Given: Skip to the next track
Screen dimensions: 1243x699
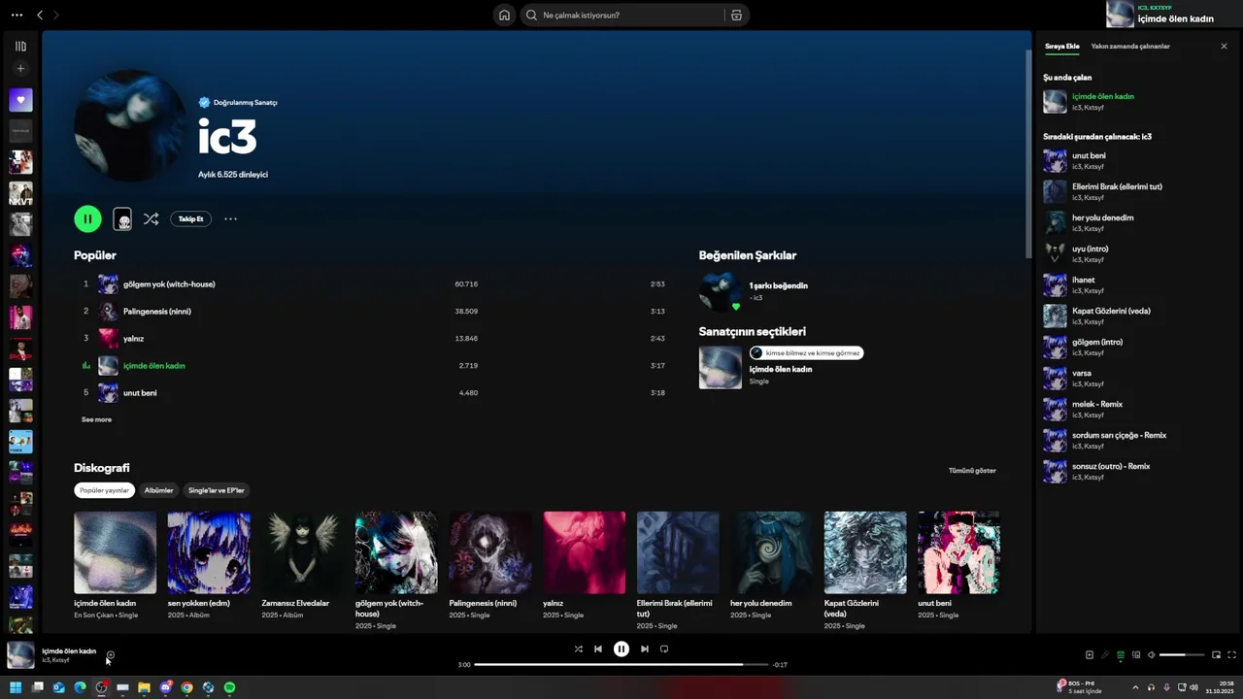Looking at the screenshot, I should click(x=645, y=649).
